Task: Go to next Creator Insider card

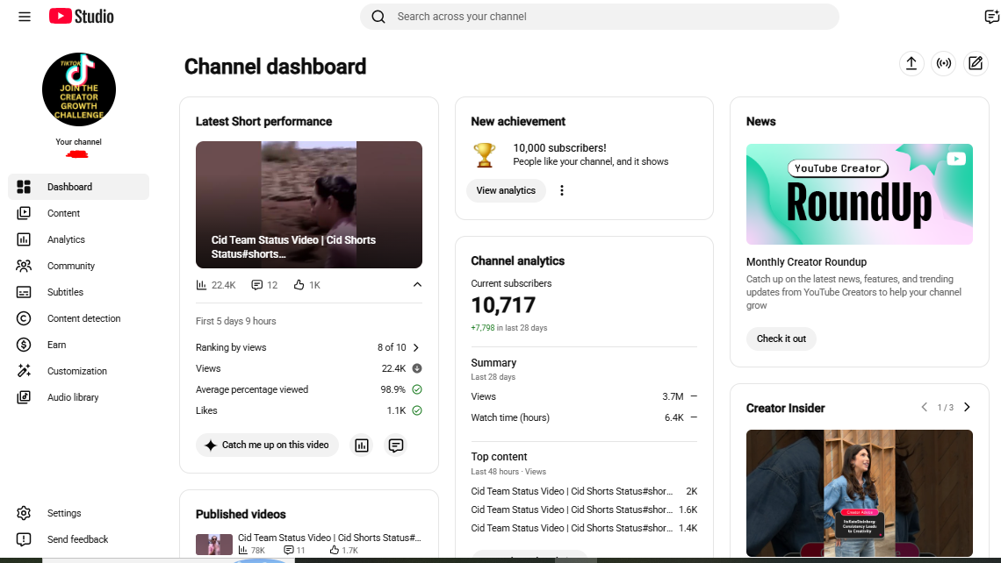Action: (x=967, y=408)
